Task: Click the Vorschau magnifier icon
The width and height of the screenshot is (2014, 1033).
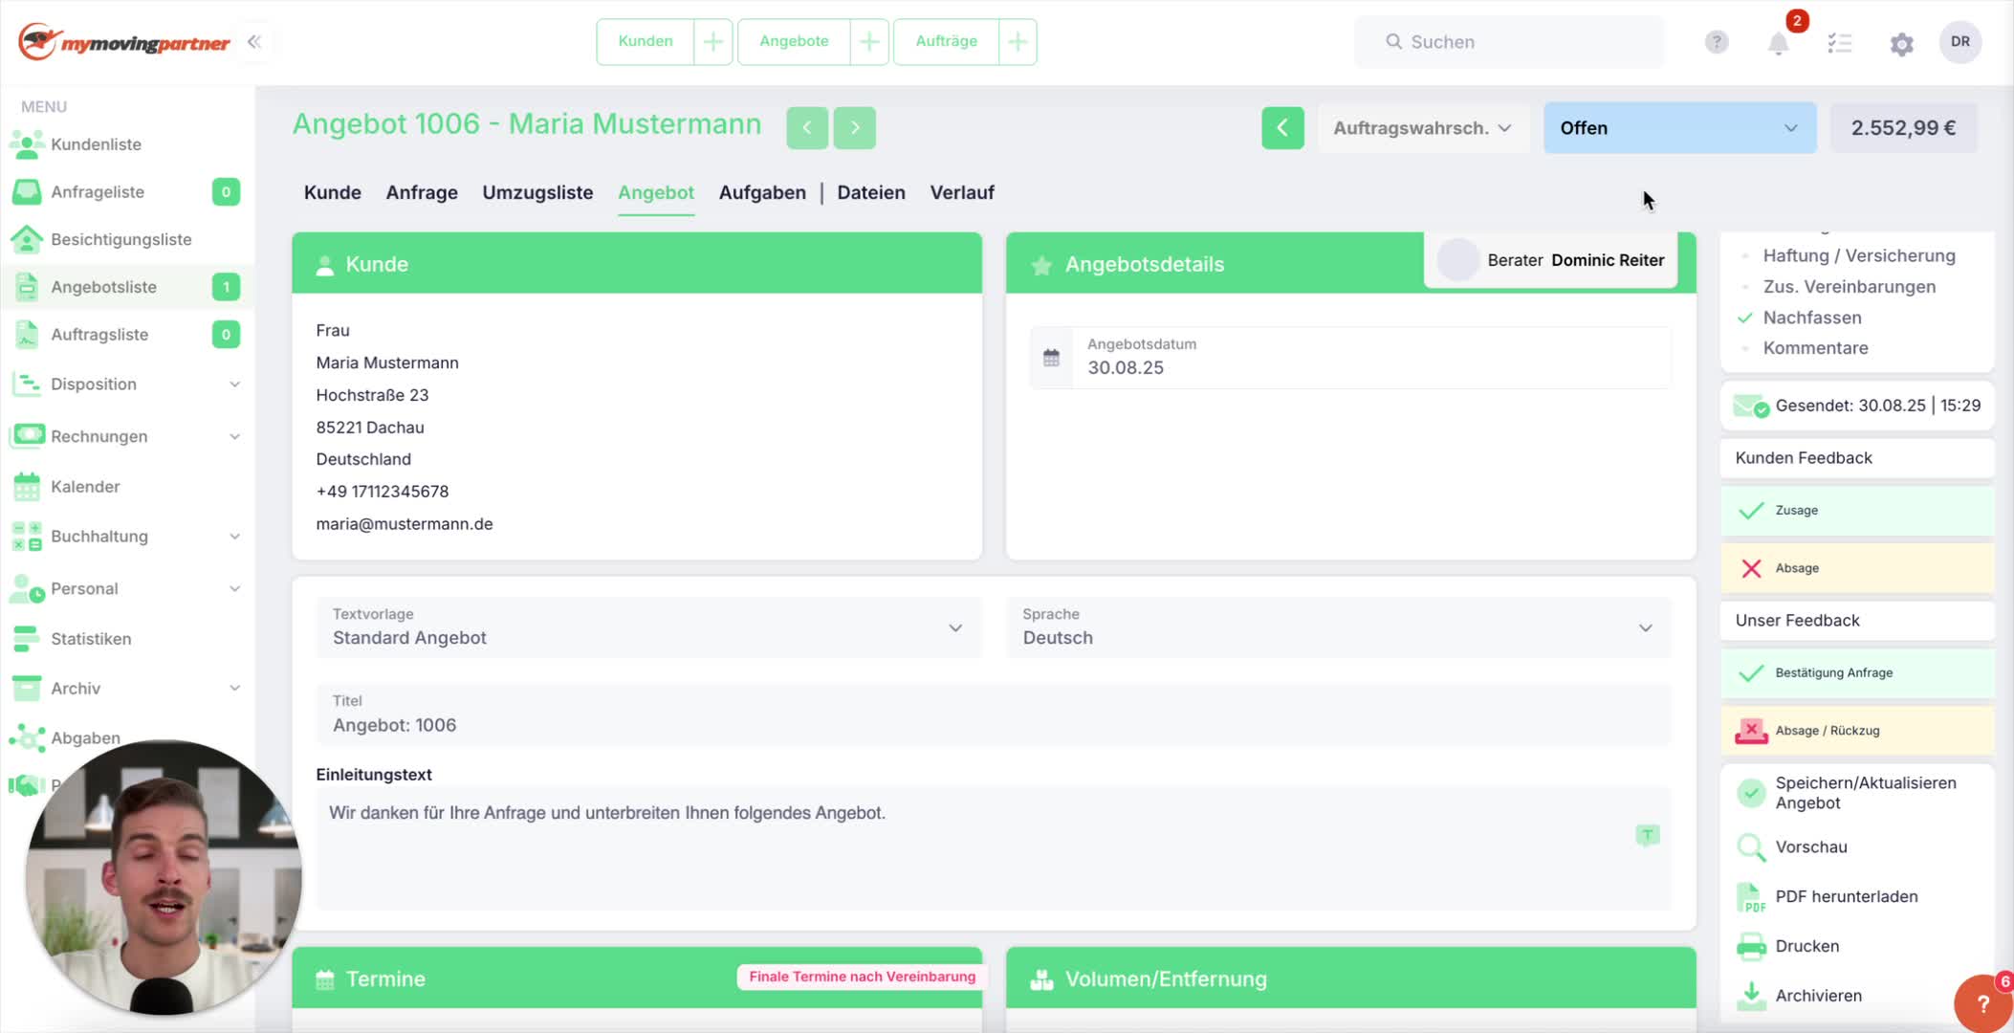Action: 1751,847
